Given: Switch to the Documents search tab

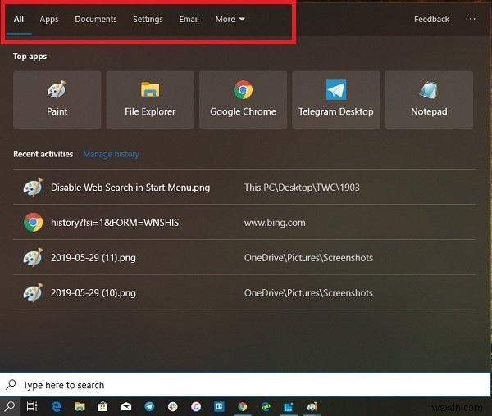Looking at the screenshot, I should pyautogui.click(x=96, y=20).
